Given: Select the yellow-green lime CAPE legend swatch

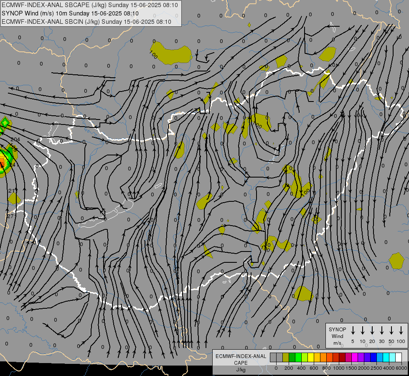Looking at the screenshot, I should [x=305, y=357].
